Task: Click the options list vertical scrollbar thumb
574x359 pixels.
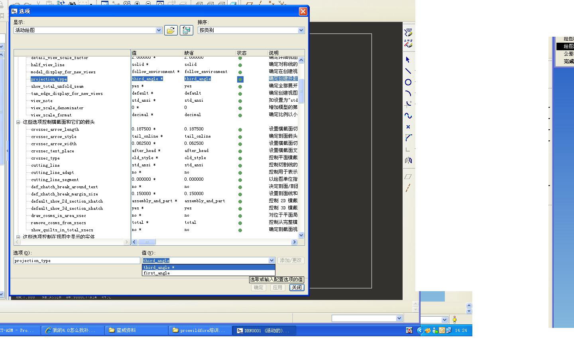Action: [x=301, y=91]
